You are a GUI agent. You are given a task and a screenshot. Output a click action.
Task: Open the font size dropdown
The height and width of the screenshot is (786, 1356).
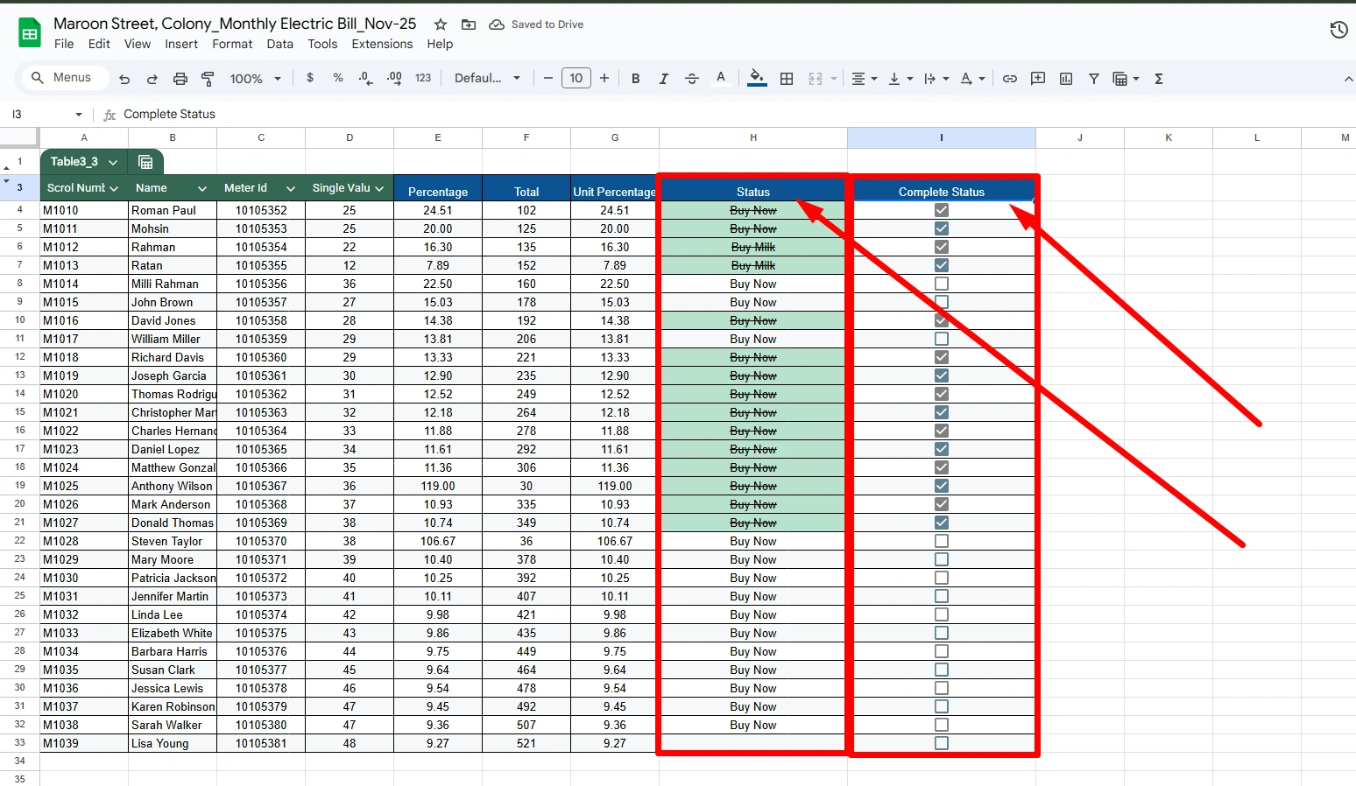tap(576, 78)
